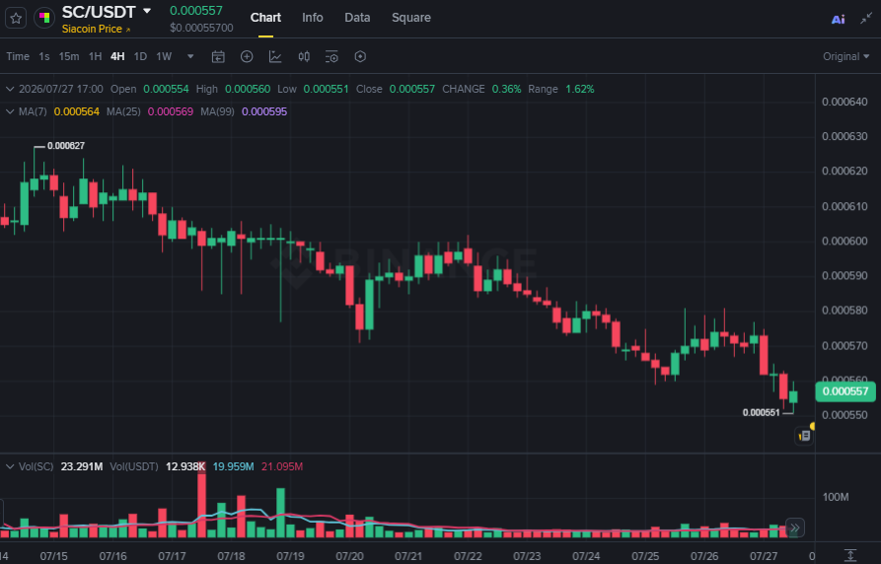Select the 15m interval
The width and height of the screenshot is (881, 564).
click(68, 57)
